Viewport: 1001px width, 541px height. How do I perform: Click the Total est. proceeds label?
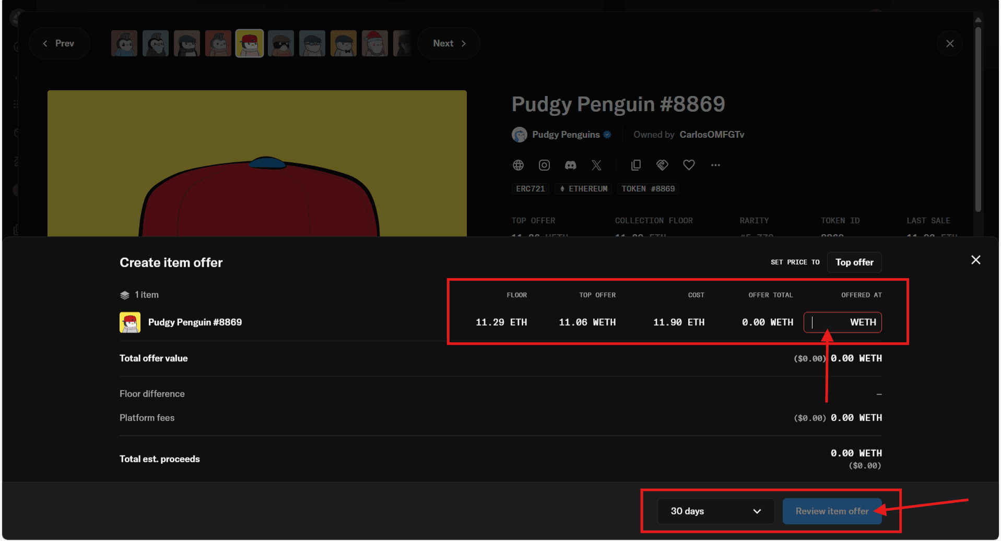(x=160, y=459)
